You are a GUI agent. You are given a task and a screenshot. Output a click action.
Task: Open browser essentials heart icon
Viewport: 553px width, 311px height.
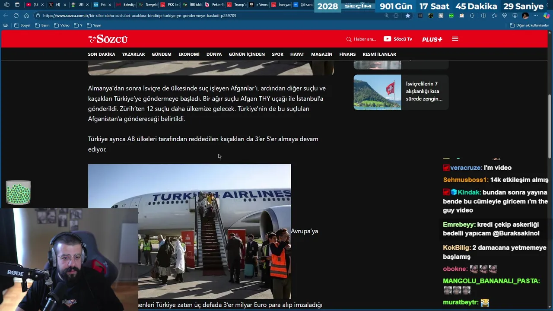tap(504, 16)
